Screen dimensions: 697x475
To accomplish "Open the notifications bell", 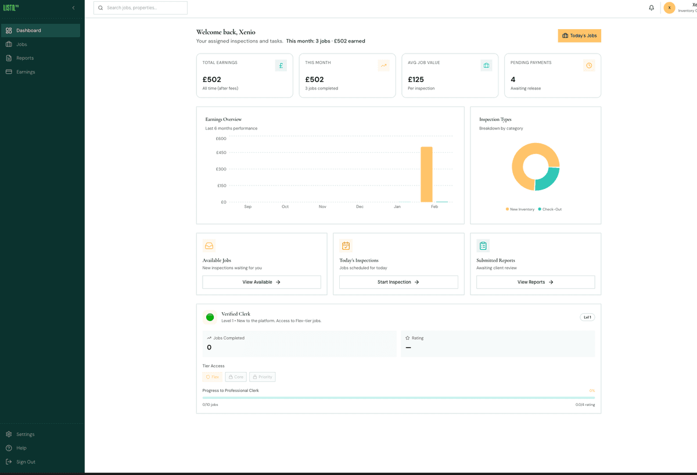I will tap(651, 8).
